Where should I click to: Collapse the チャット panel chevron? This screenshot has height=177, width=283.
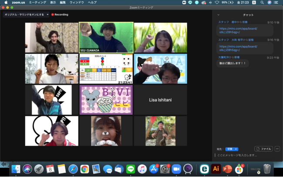[219, 15]
